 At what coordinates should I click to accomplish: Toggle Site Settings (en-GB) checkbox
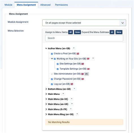tap(58, 64)
